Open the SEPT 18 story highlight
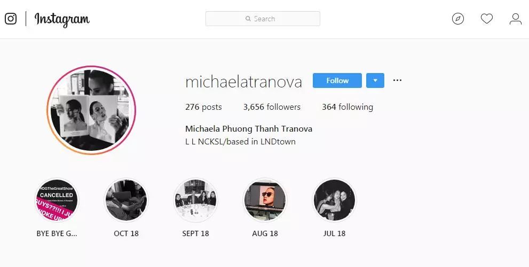 pos(195,200)
